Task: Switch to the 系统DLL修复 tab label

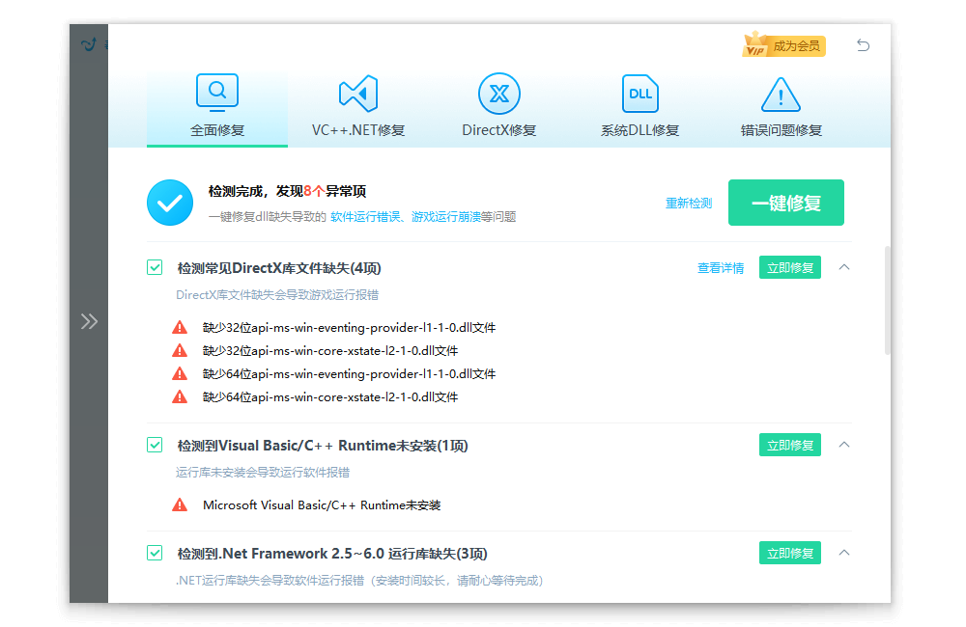Action: (640, 130)
